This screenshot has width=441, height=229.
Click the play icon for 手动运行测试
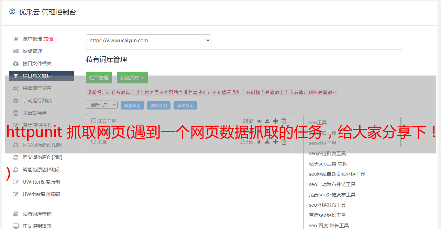pyautogui.click(x=15, y=101)
